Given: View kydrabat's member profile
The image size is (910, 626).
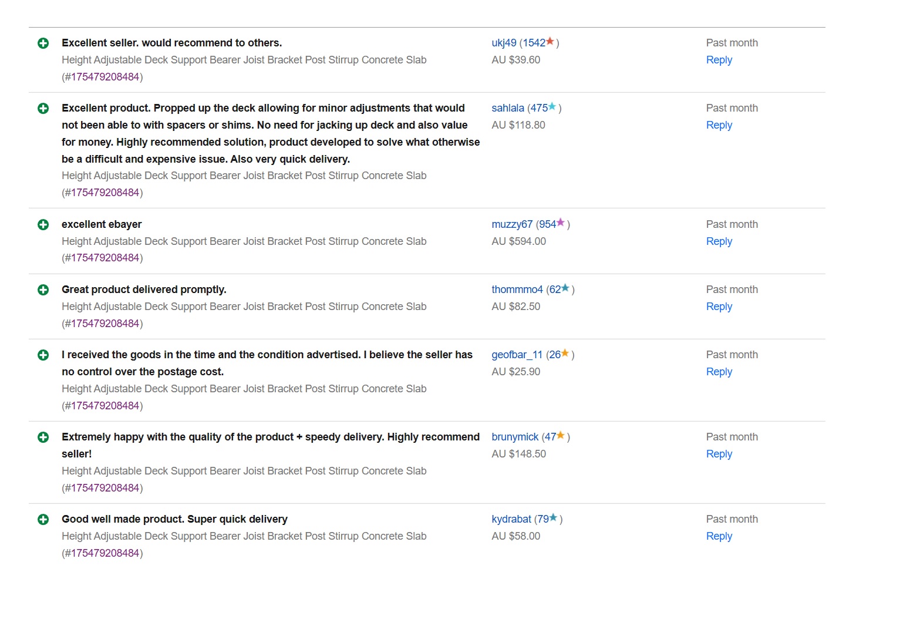Looking at the screenshot, I should (x=511, y=519).
